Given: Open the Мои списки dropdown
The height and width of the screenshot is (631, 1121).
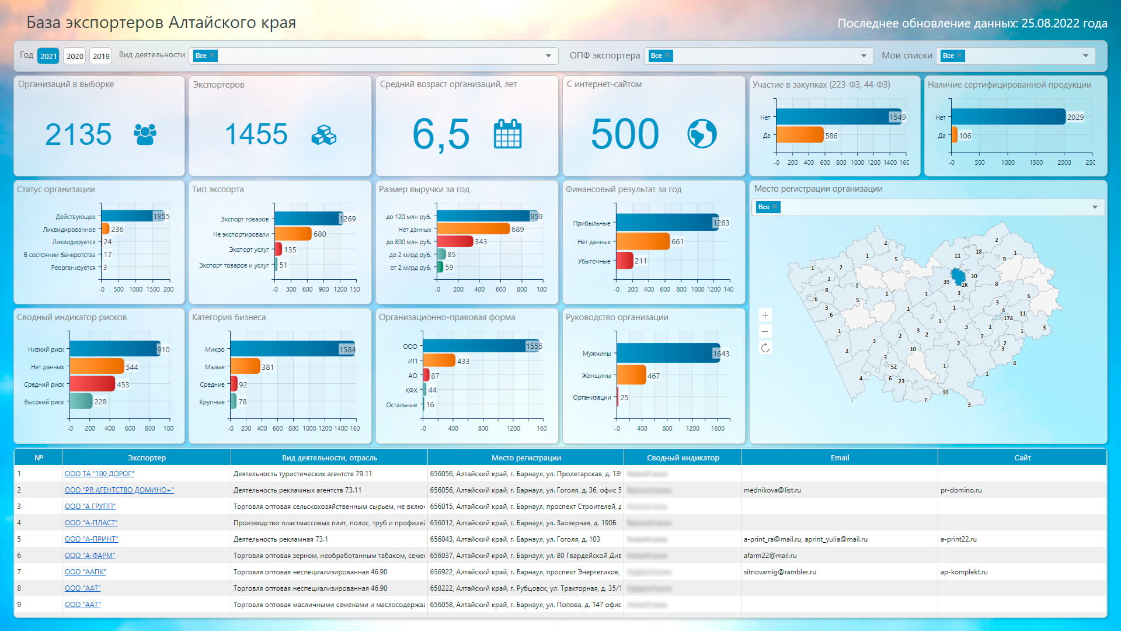Looking at the screenshot, I should point(1085,56).
